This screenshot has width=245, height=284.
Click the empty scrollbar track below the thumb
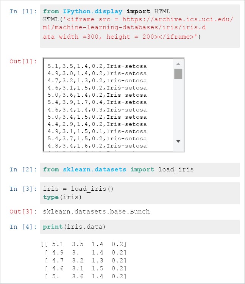click(178, 110)
